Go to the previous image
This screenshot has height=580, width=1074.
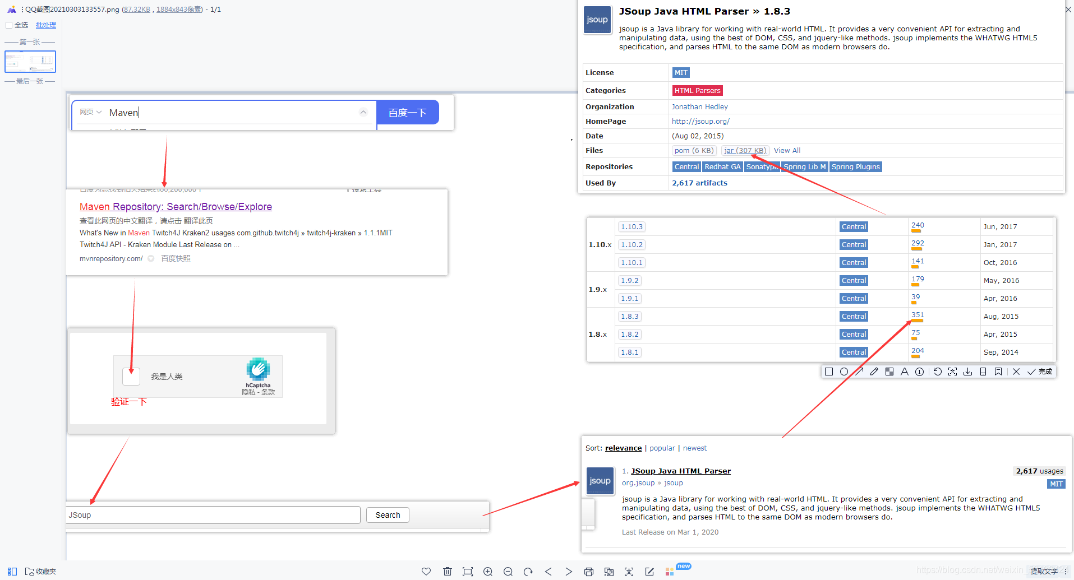(548, 572)
